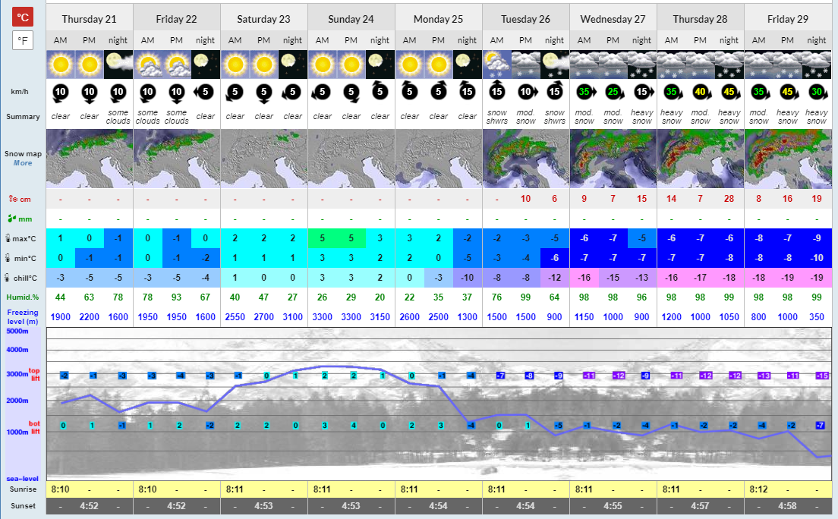
Task: Click the Friday 29 night wind 30 icon
Action: click(818, 93)
